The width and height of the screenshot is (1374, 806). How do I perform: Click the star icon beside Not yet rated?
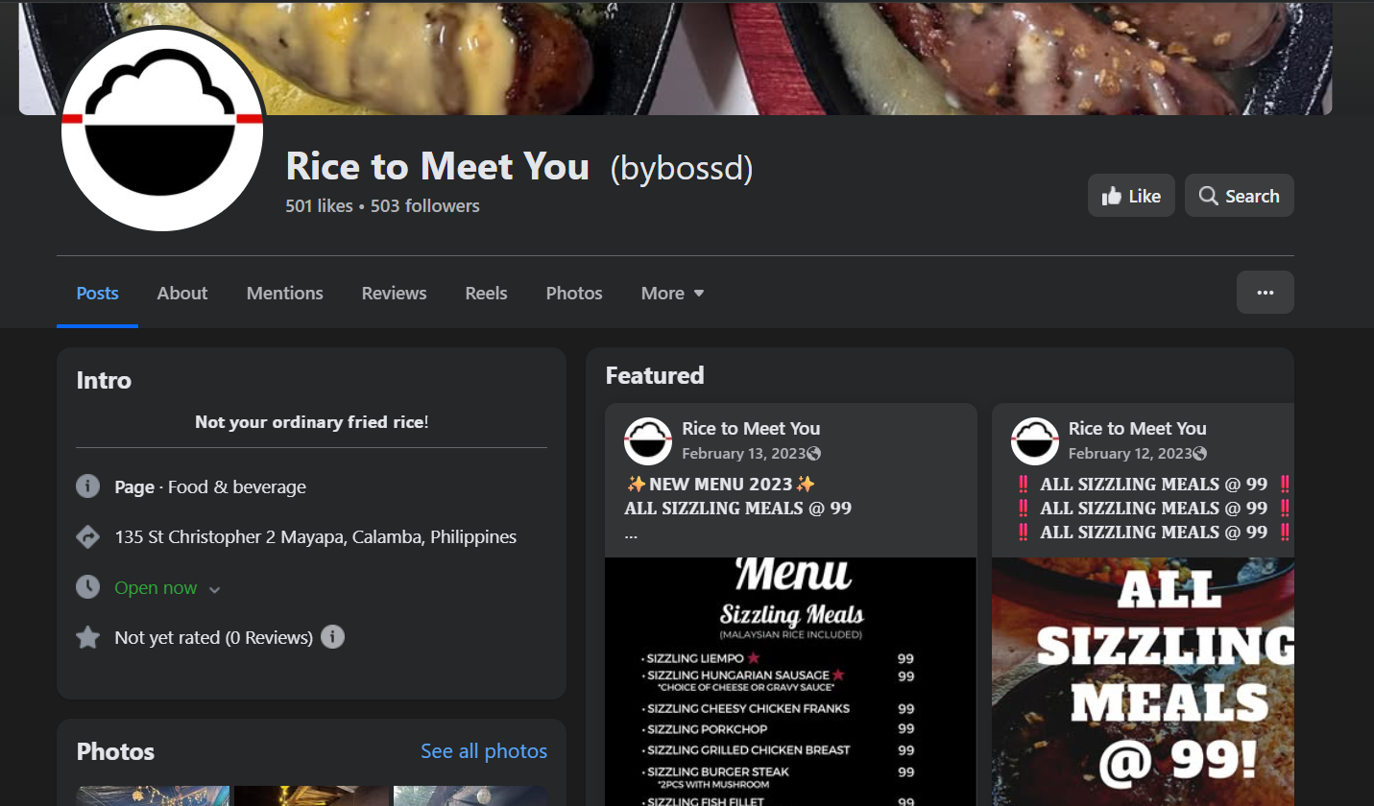(x=87, y=637)
